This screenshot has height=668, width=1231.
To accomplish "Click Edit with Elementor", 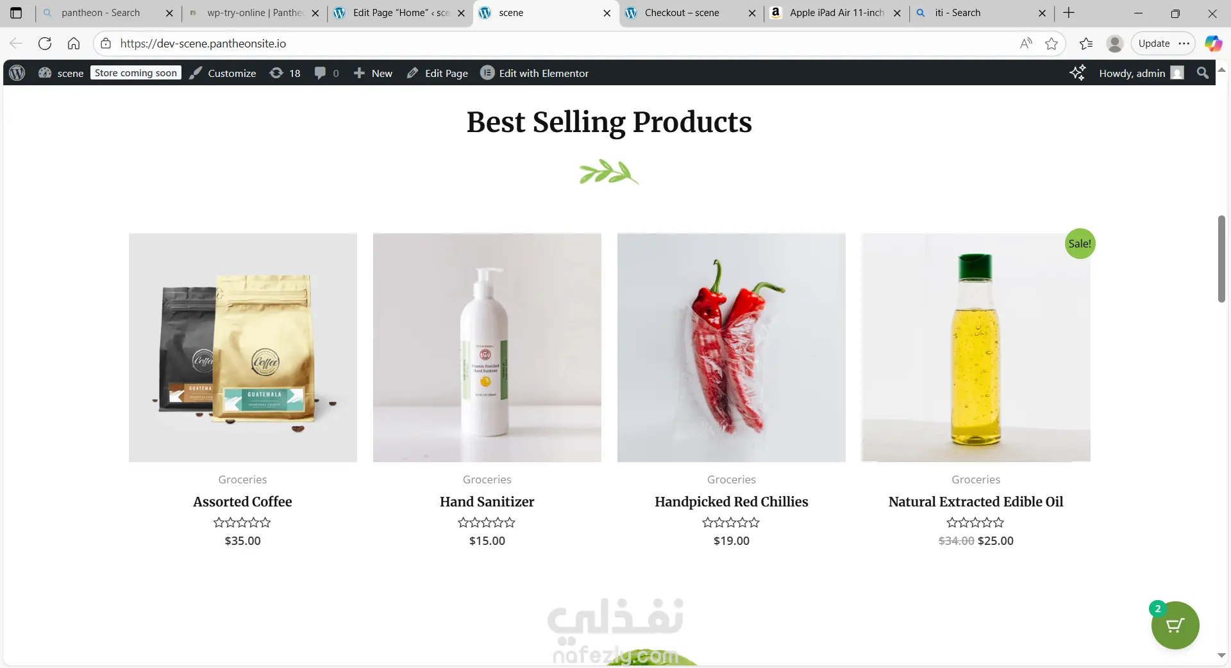I will [x=534, y=73].
